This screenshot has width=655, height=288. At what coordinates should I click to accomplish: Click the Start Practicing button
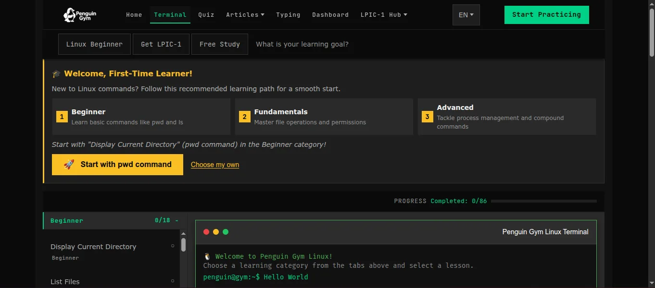point(546,15)
